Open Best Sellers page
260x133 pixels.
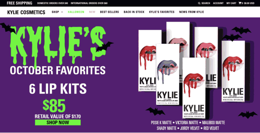point(110,12)
